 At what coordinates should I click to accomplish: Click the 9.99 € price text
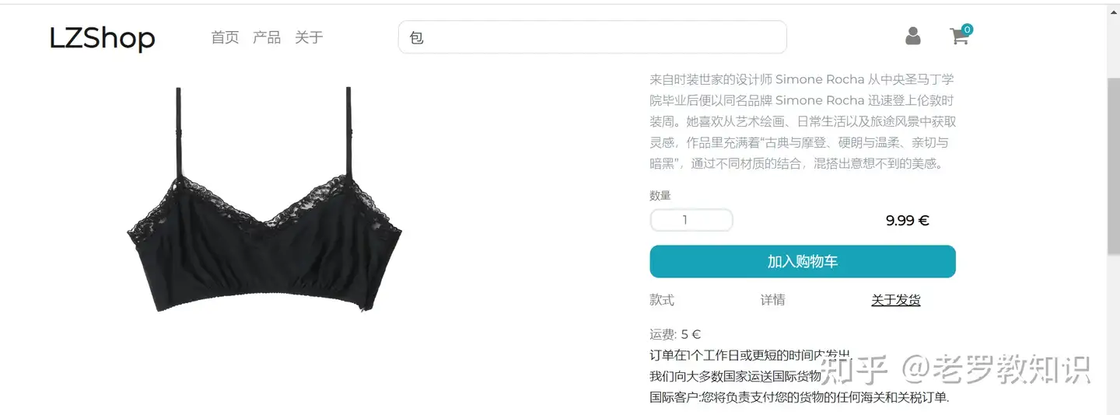pyautogui.click(x=908, y=221)
